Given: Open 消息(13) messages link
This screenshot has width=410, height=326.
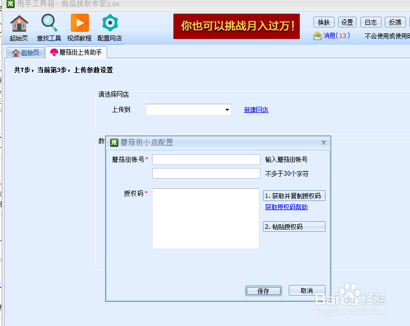Looking at the screenshot, I should [x=337, y=35].
